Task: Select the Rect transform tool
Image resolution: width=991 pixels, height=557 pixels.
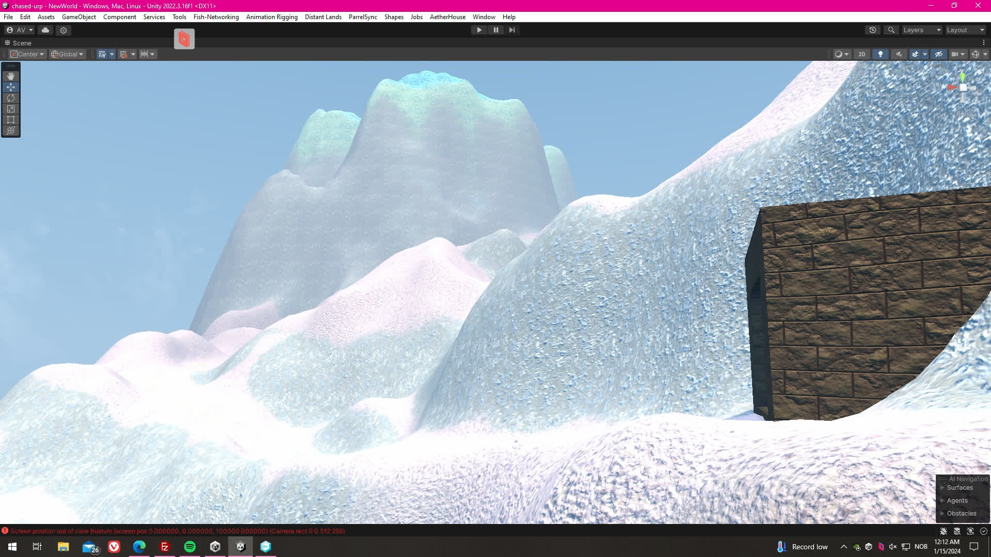Action: tap(11, 120)
